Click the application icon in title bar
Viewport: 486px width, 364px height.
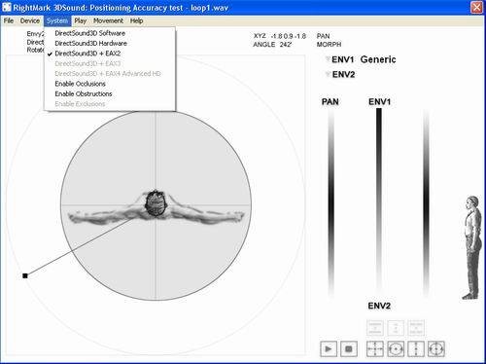point(7,8)
